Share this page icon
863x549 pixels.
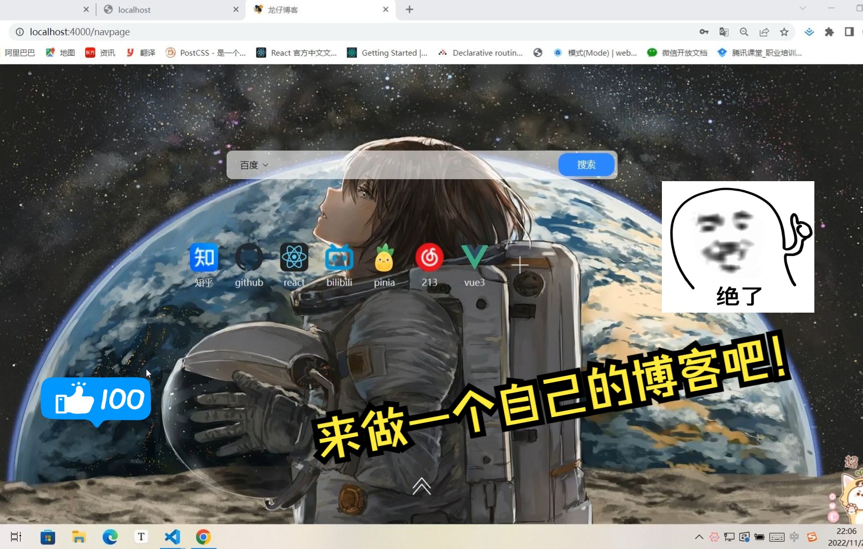tap(764, 32)
